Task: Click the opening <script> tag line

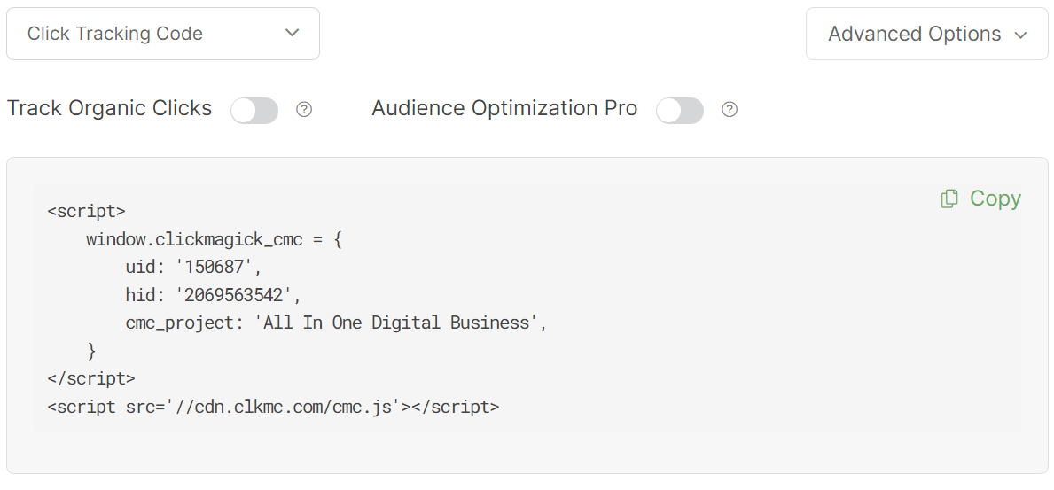Action: (86, 212)
